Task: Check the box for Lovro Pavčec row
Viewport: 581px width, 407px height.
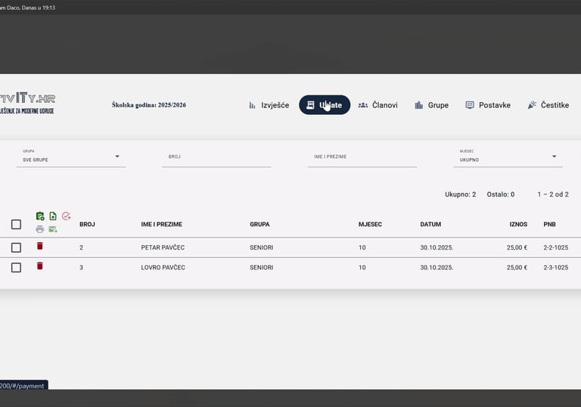Action: (x=16, y=268)
